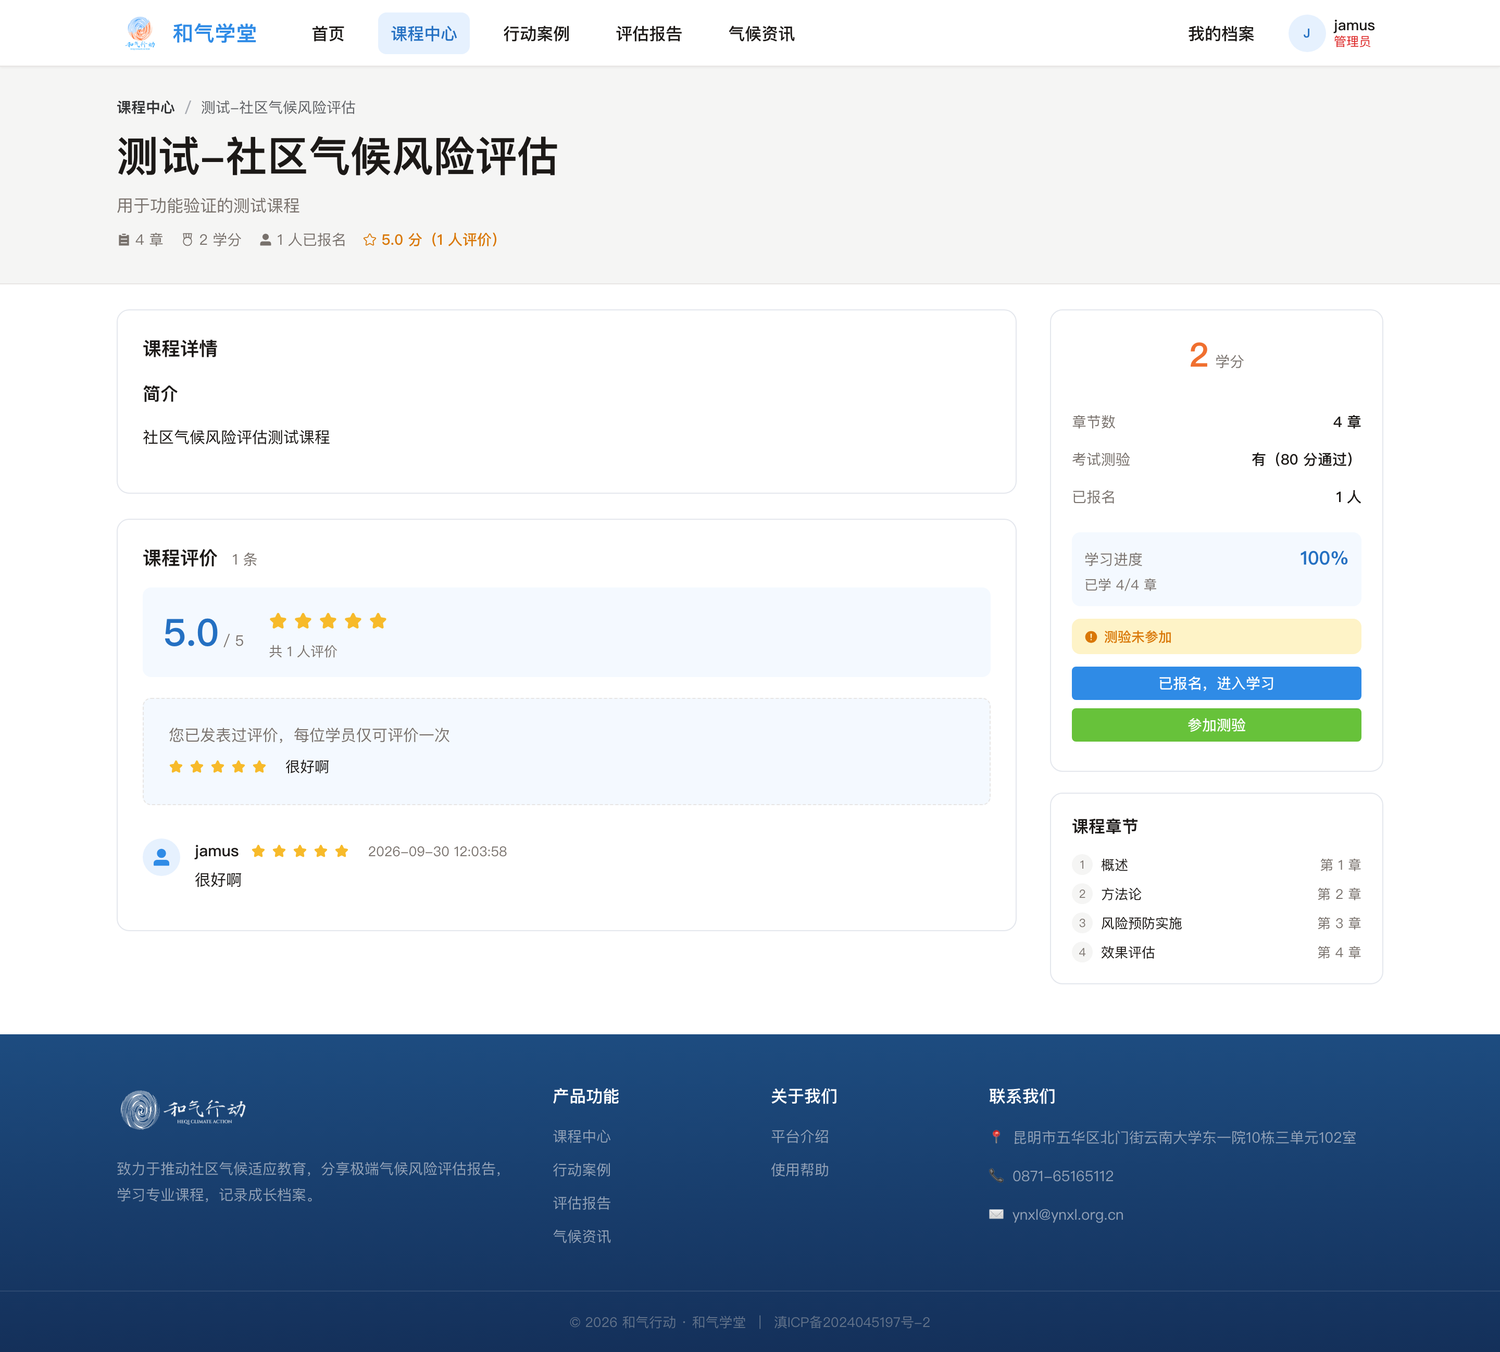Click jamus reviewer avatar icon in reviews

pyautogui.click(x=161, y=857)
